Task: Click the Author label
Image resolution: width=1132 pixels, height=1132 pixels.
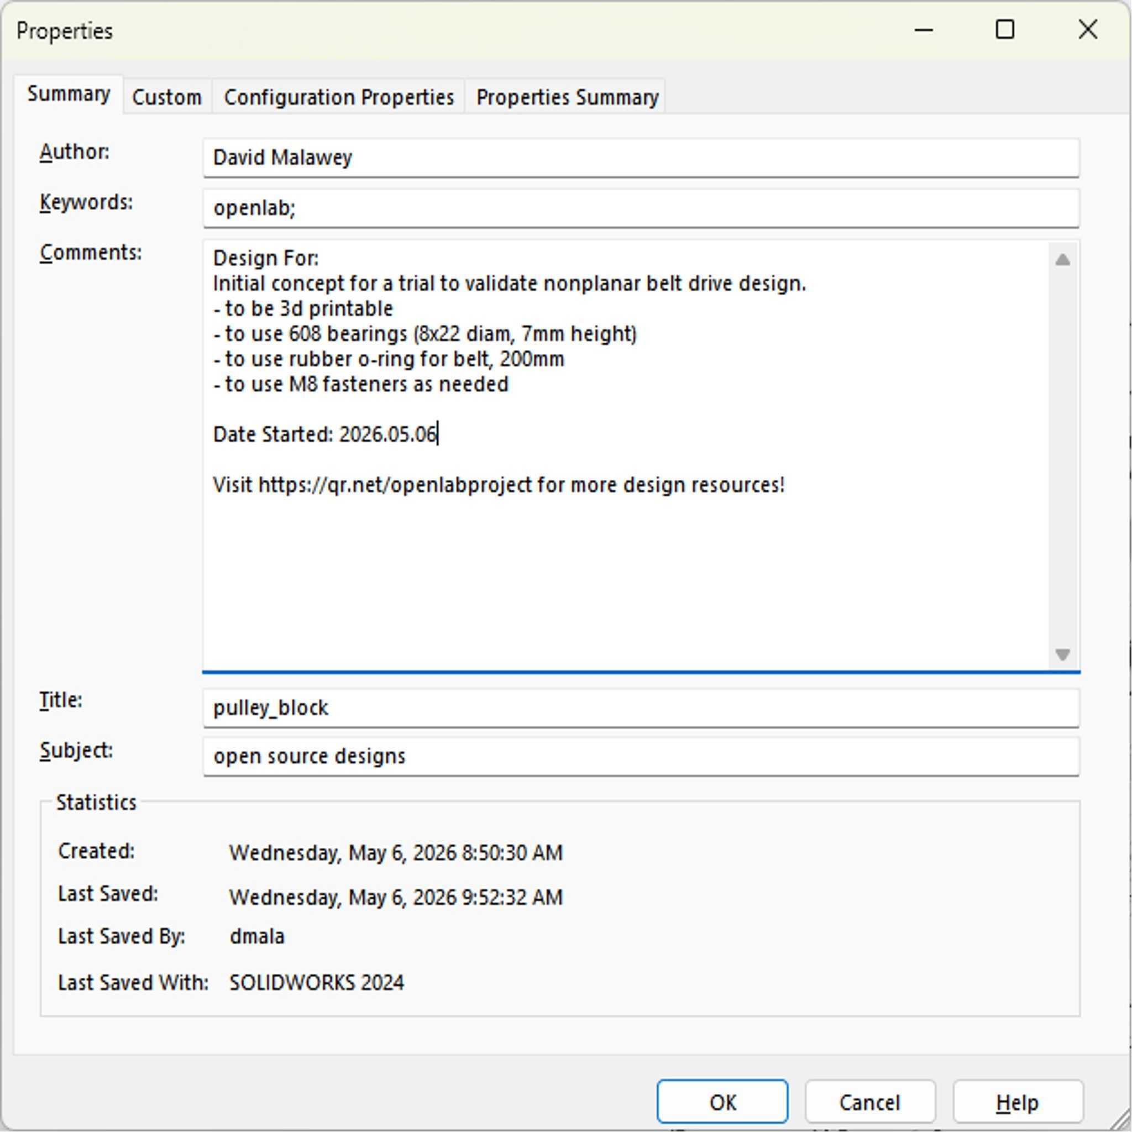Action: click(x=75, y=153)
